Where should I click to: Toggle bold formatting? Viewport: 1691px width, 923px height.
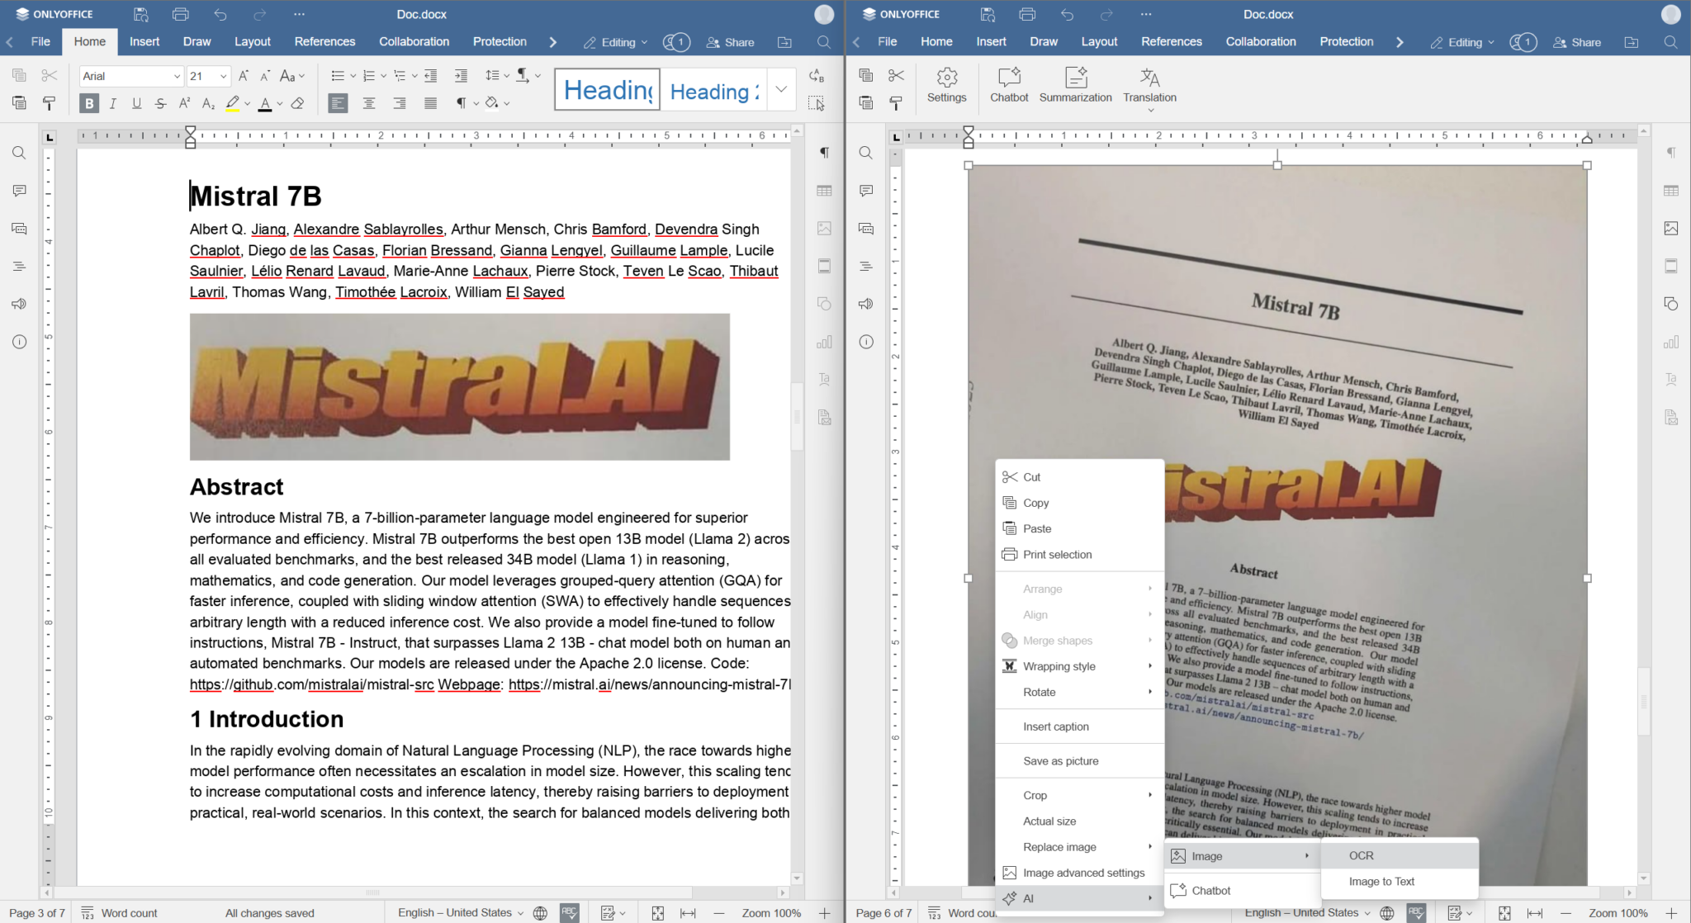coord(88,102)
